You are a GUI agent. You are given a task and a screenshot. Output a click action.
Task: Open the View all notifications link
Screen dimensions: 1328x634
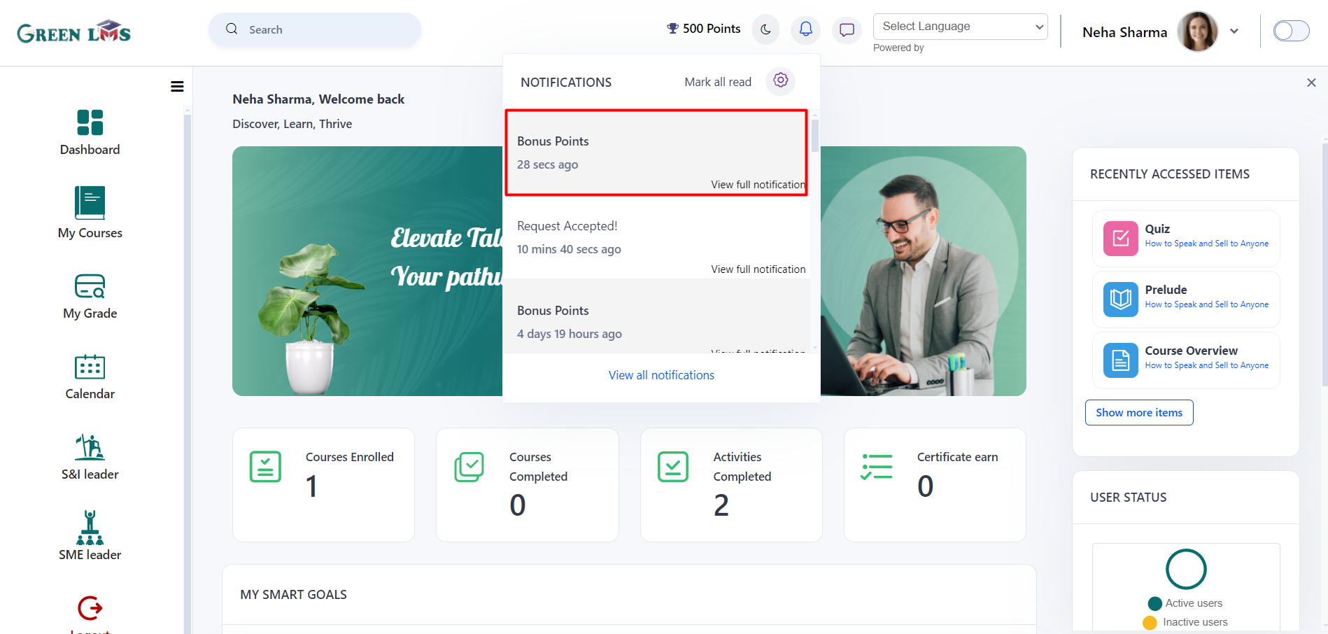(x=661, y=375)
